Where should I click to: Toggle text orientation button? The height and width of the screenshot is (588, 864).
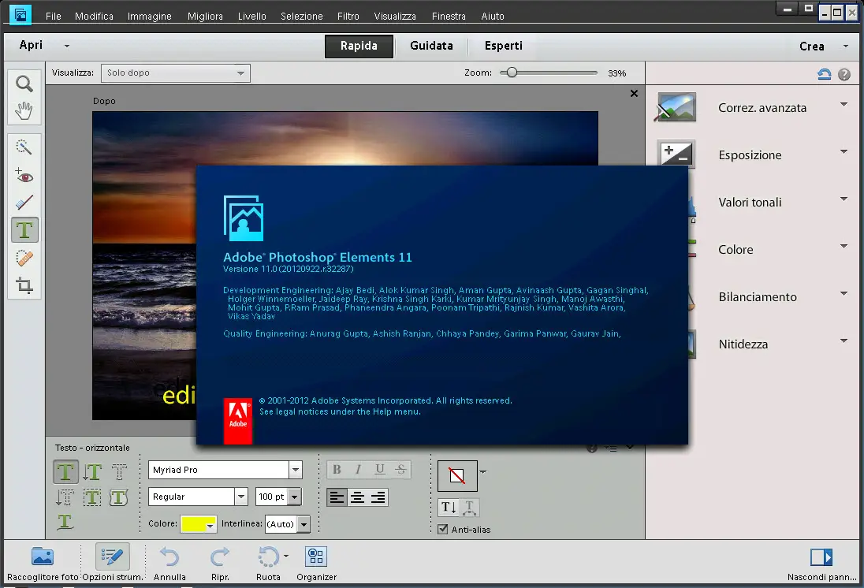[x=449, y=508]
